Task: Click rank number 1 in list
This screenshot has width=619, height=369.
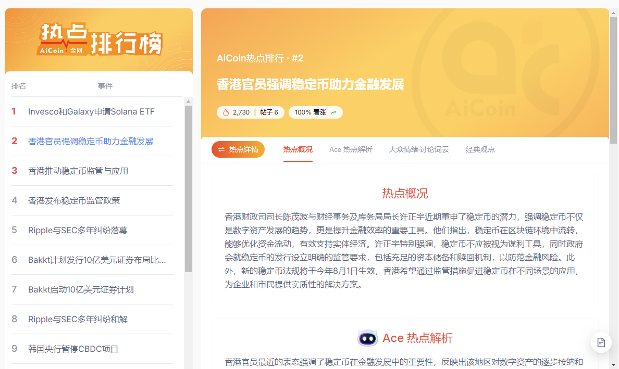Action: click(14, 111)
